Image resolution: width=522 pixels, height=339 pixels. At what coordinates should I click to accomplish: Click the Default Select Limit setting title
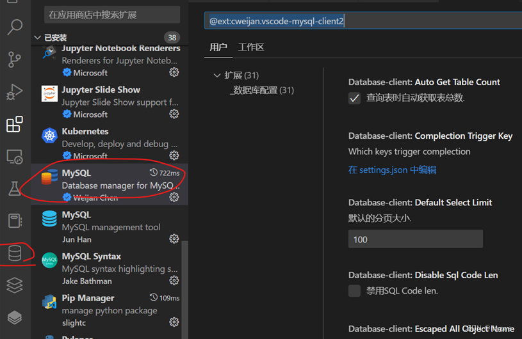pos(420,202)
